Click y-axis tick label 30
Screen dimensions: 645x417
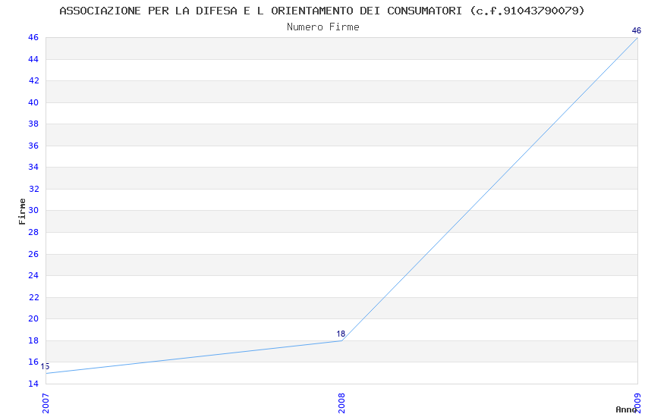tap(33, 210)
